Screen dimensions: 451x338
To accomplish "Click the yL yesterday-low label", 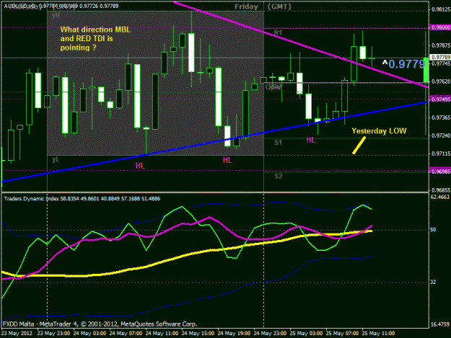I will [x=56, y=159].
